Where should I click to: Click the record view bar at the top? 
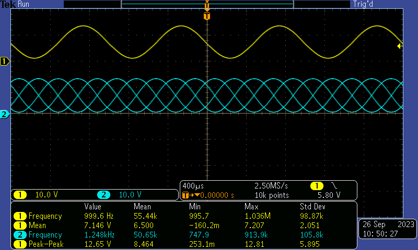(x=207, y=4)
